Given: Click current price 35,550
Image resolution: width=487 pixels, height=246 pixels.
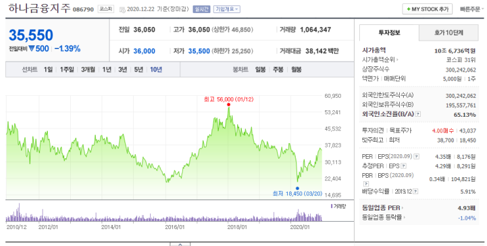Looking at the screenshot, I should pyautogui.click(x=31, y=35).
